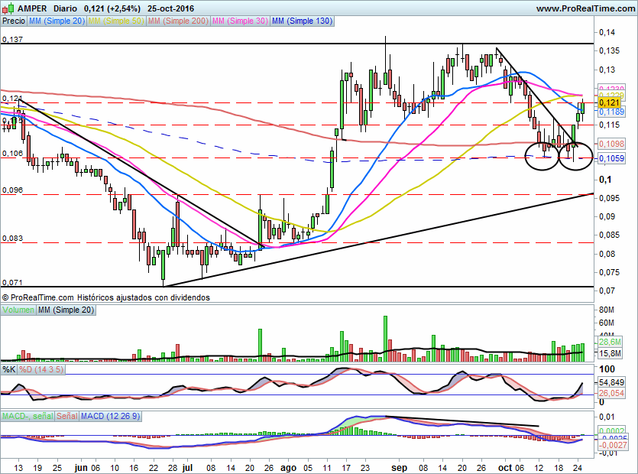
Task: Open the MACD (12 26 9) label
Action: tap(110, 416)
